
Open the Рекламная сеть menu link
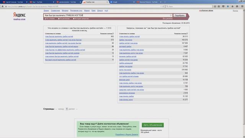[76, 11]
